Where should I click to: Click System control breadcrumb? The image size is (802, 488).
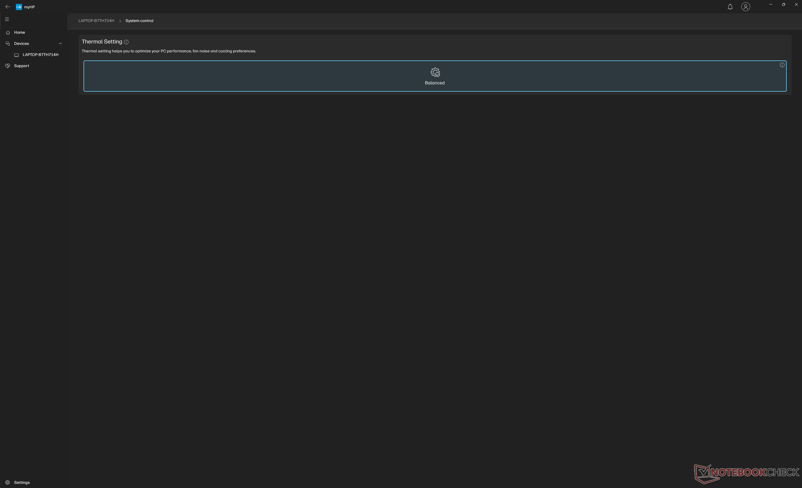point(139,21)
